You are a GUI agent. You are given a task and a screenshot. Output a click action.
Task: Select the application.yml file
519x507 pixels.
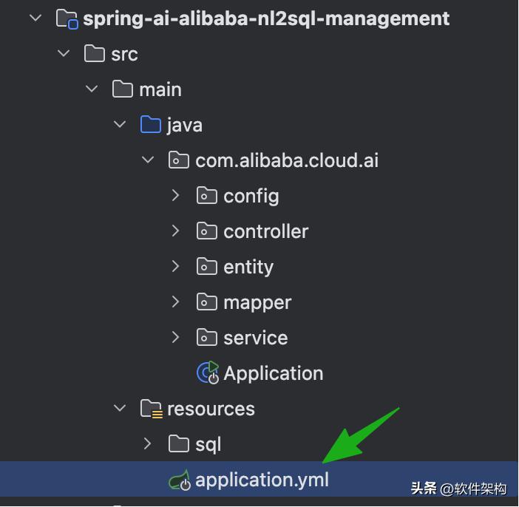click(262, 480)
